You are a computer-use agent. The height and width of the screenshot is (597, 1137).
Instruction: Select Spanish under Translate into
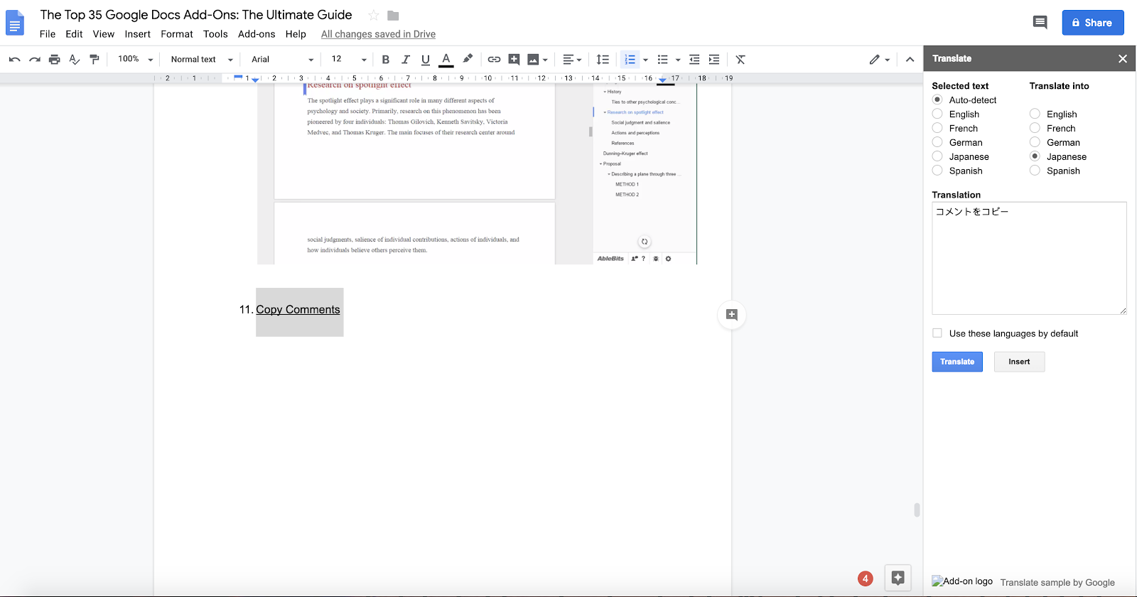coord(1035,171)
